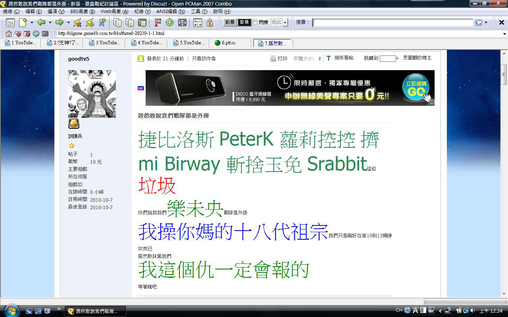
Task: Expand the Google search engine dropdown
Action: [486, 23]
